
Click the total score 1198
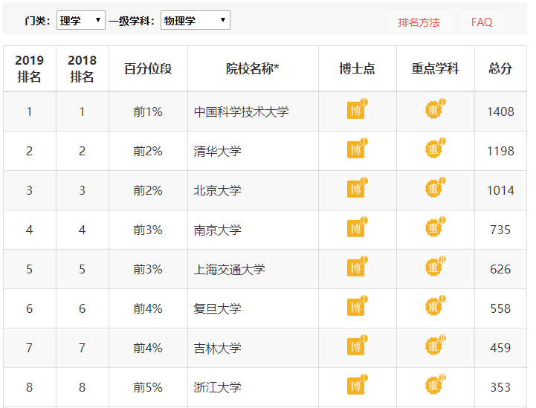coord(500,151)
